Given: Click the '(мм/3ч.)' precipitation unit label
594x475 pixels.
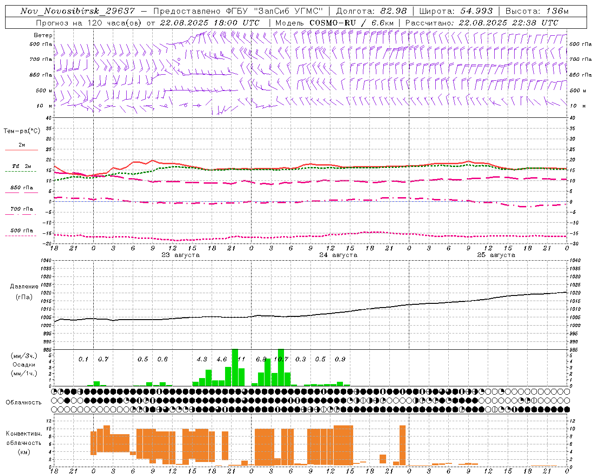Looking at the screenshot, I should point(24,356).
